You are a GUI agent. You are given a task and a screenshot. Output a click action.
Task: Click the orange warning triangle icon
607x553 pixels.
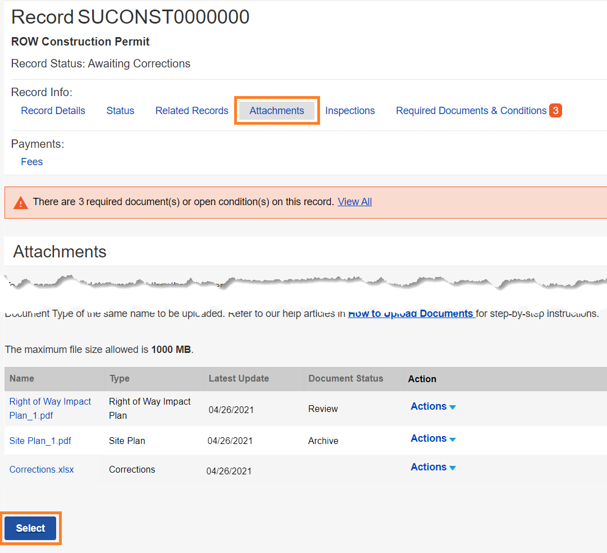pos(21,201)
